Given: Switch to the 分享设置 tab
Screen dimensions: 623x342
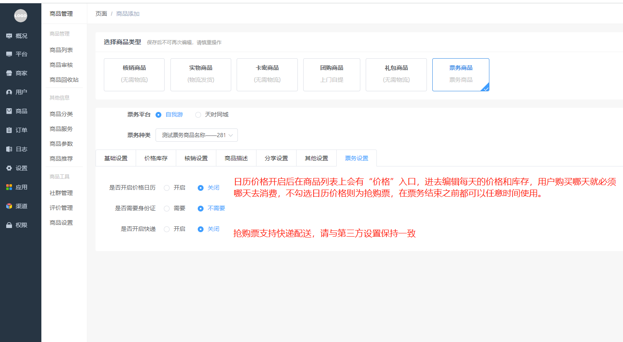Looking at the screenshot, I should (276, 158).
